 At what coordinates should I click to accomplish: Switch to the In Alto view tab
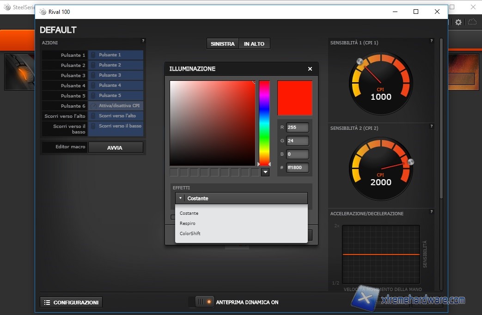click(254, 44)
